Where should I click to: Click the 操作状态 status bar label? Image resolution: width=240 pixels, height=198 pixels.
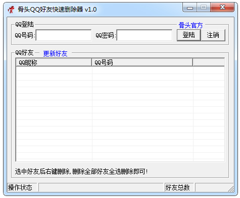[x=20, y=187]
